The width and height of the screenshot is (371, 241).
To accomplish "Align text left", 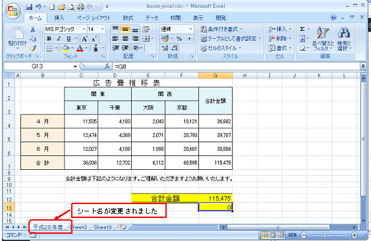I will [x=115, y=39].
